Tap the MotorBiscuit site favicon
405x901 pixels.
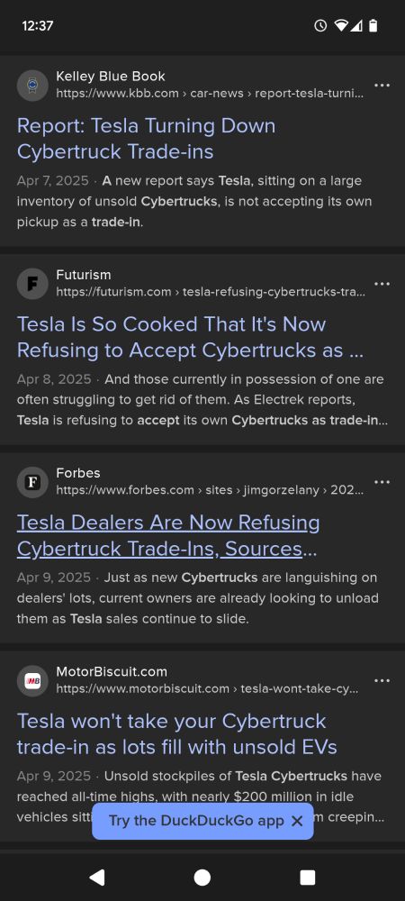click(x=32, y=681)
